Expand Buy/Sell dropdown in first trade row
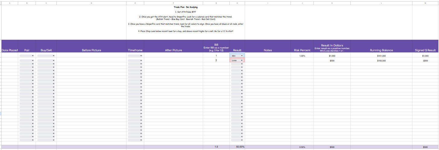The image size is (439, 150). pos(53,56)
